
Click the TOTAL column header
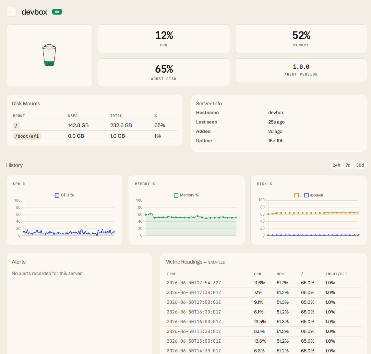tap(116, 116)
